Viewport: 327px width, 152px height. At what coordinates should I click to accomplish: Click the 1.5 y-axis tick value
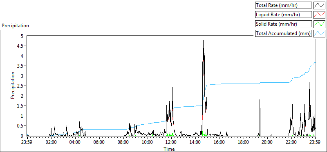point(20,106)
